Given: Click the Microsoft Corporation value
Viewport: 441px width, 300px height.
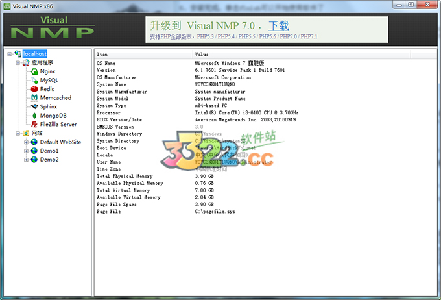Looking at the screenshot, I should [x=223, y=77].
